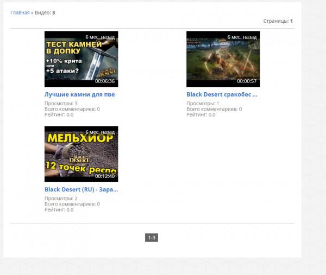326x275 pixels.
Task: Click 'Просмотры: 3' under Лучшие камни video
Action: pyautogui.click(x=61, y=104)
